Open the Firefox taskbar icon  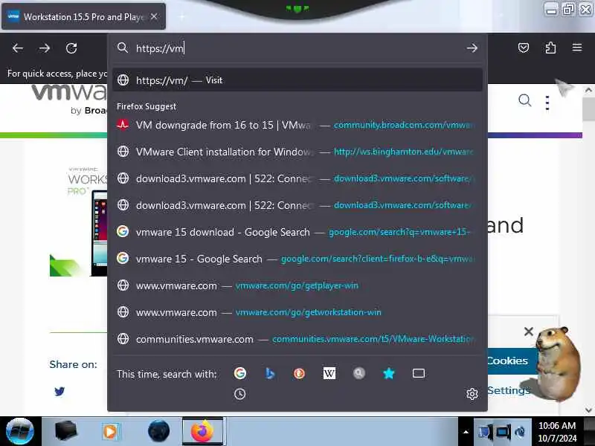coord(203,431)
